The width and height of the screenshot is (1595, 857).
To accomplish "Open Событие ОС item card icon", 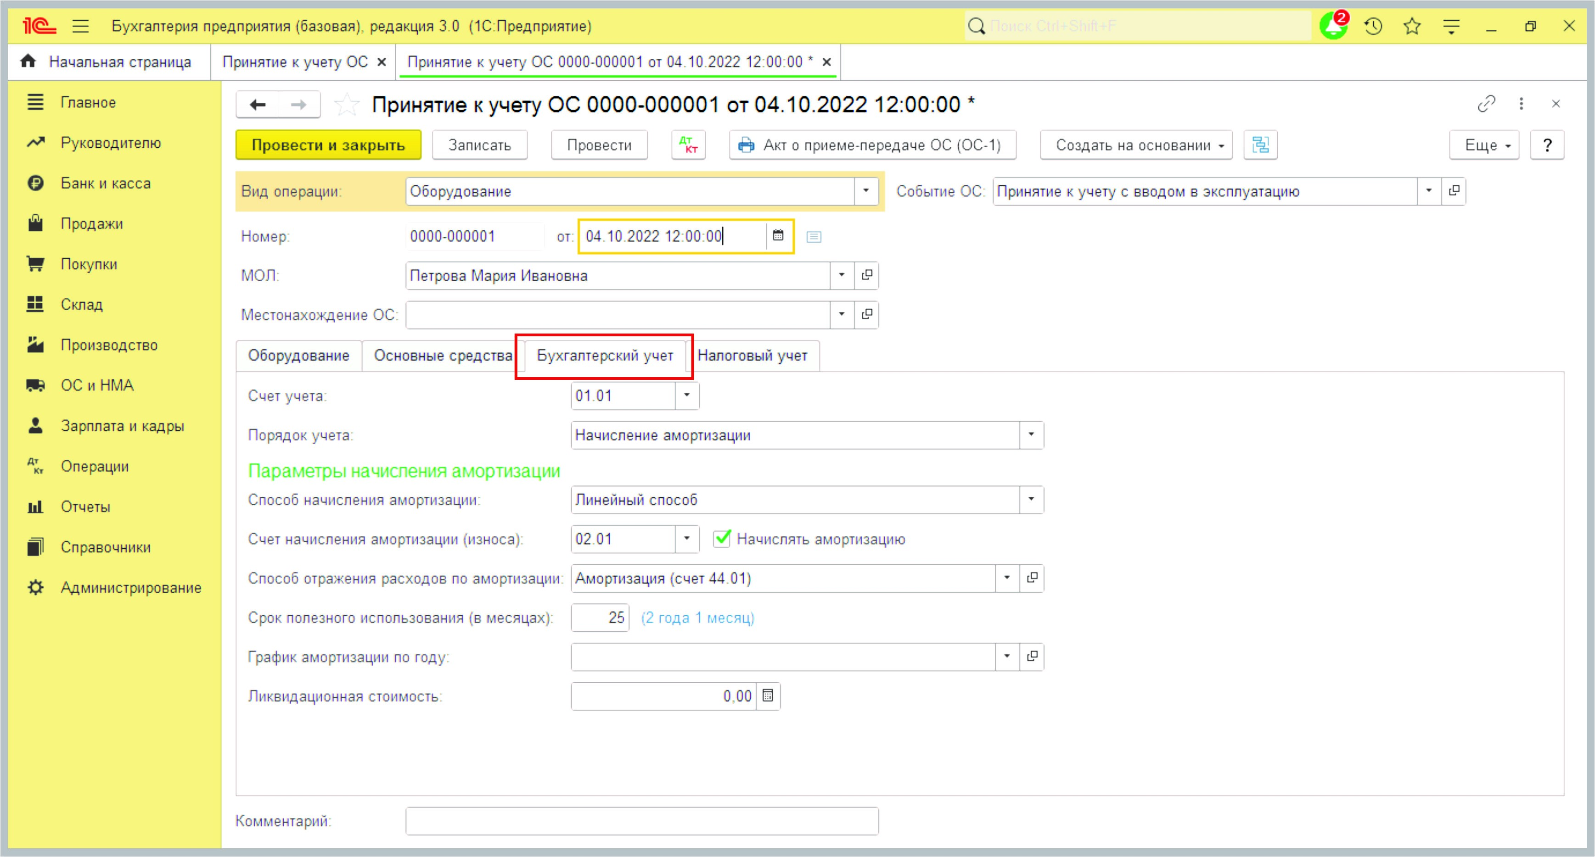I will (1454, 191).
